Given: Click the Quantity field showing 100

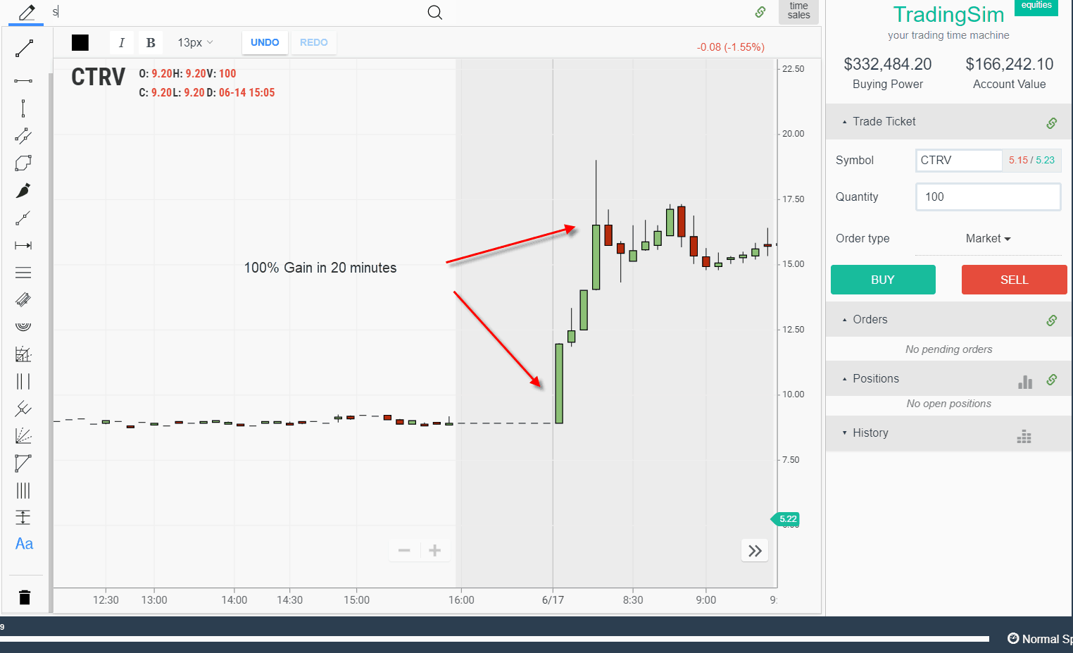Looking at the screenshot, I should coord(988,197).
